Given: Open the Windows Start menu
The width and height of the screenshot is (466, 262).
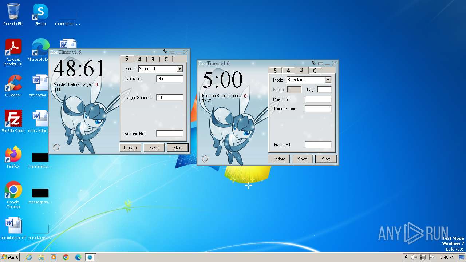Looking at the screenshot, I should (x=10, y=257).
